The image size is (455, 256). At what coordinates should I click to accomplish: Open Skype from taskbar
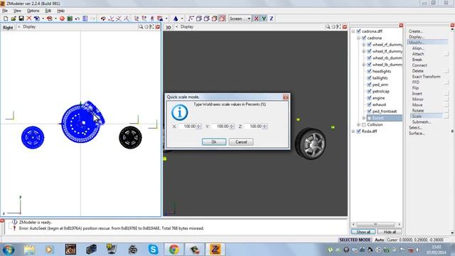coord(153,250)
